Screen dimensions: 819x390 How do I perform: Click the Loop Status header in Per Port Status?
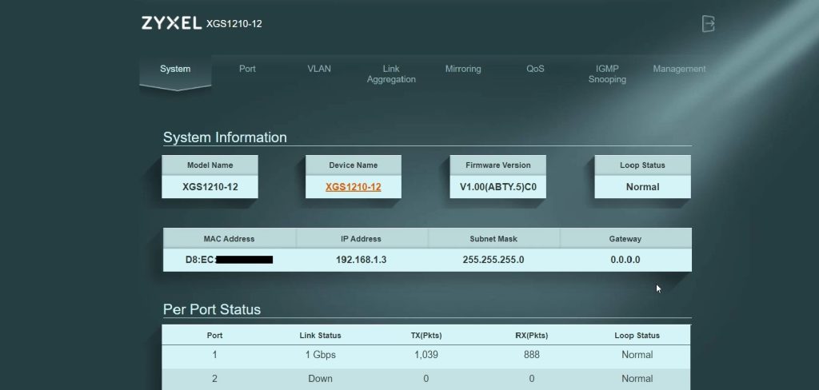pyautogui.click(x=637, y=336)
